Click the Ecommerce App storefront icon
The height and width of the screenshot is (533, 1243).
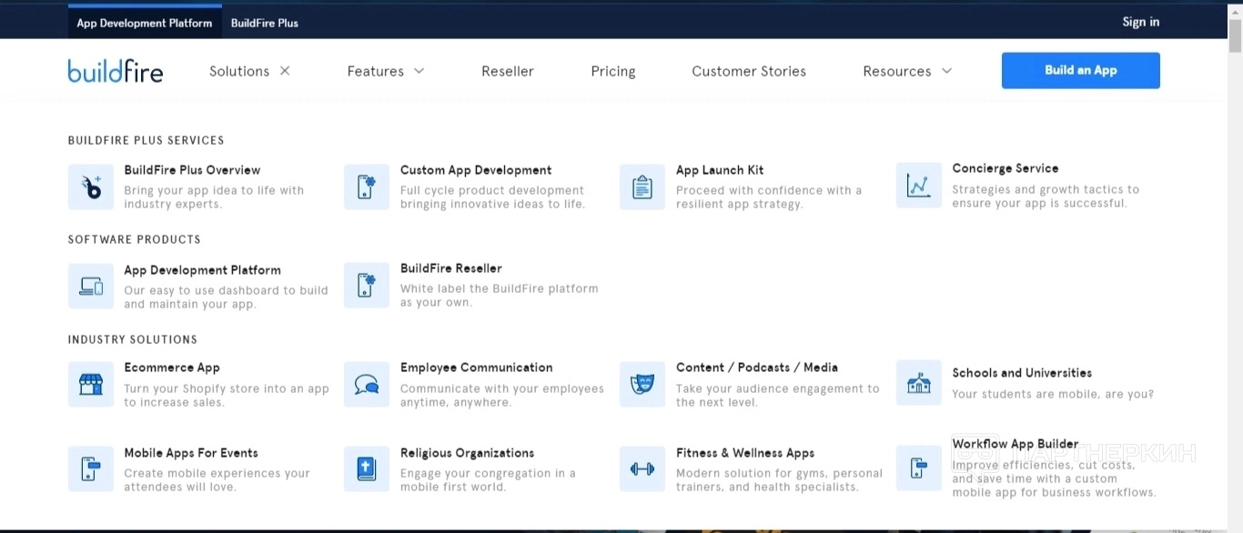(91, 385)
